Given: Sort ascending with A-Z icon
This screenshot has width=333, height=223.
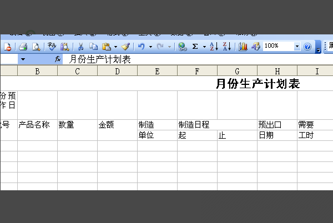Looking at the screenshot, I should click(214, 47).
